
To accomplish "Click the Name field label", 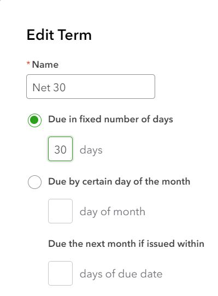I will point(45,65).
